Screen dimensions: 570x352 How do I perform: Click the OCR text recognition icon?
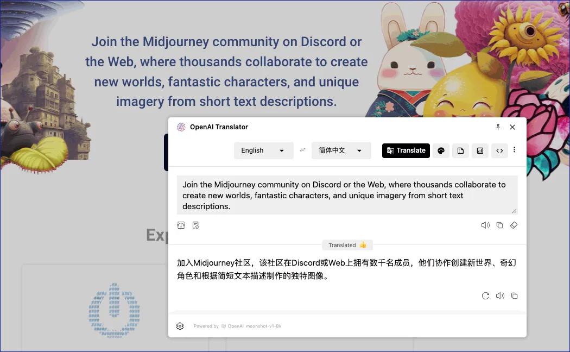(x=181, y=225)
